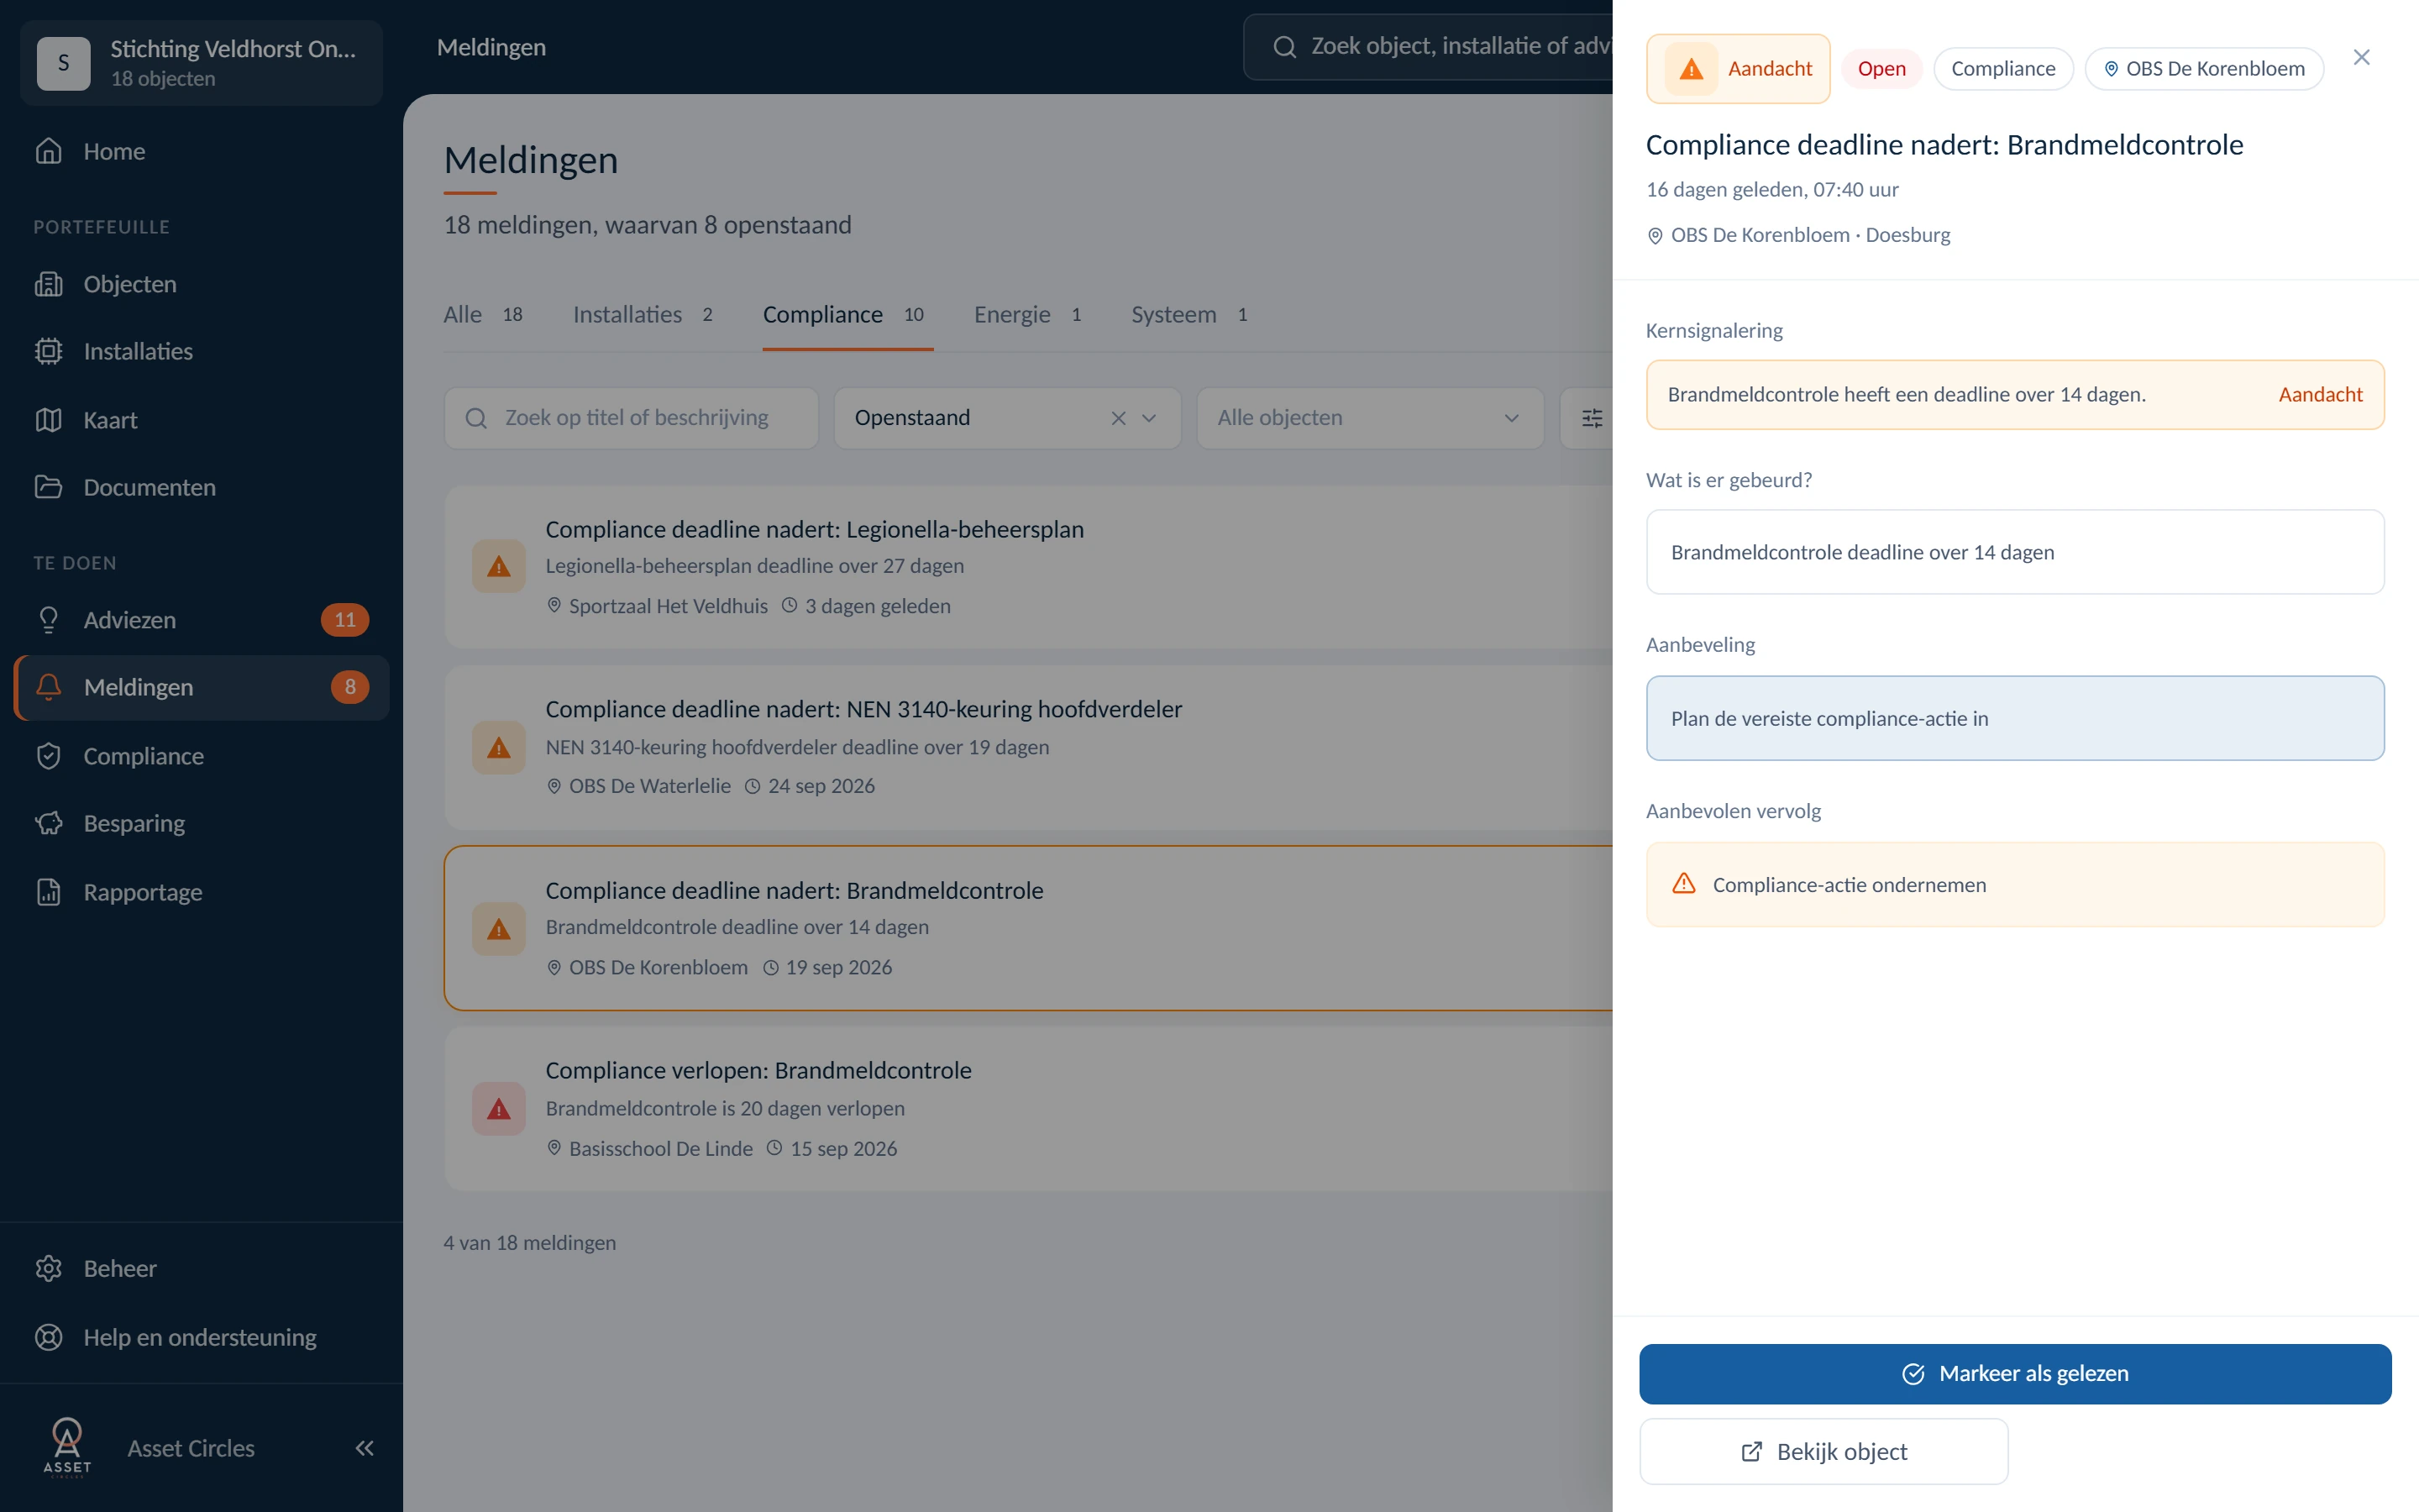The height and width of the screenshot is (1512, 2419).
Task: Select Meldingen in the sidebar
Action: tap(200, 687)
